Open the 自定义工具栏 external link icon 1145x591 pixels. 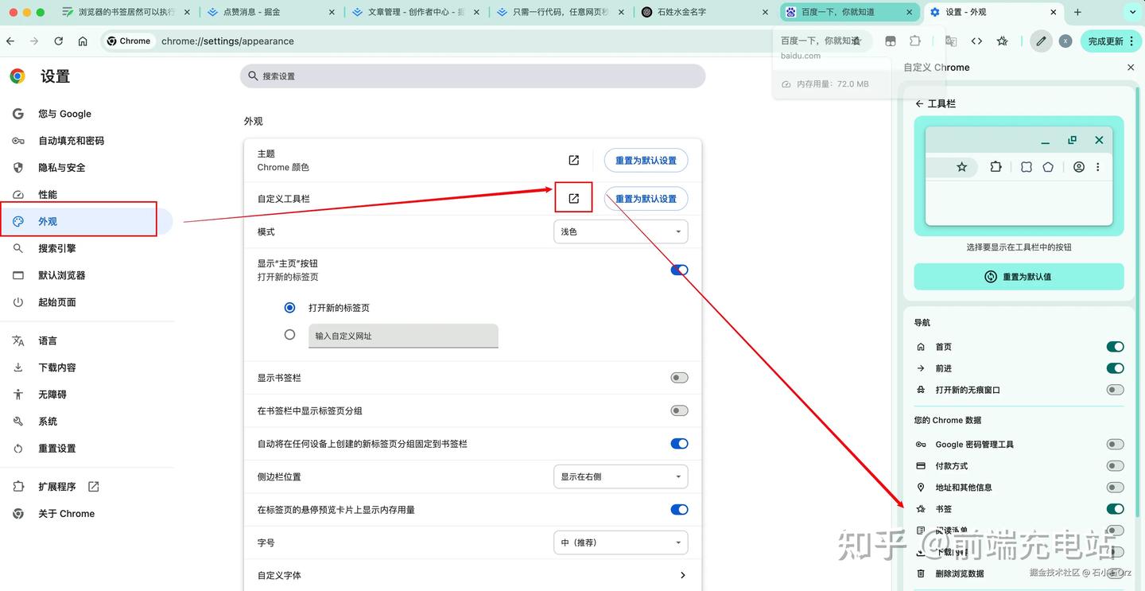[573, 198]
